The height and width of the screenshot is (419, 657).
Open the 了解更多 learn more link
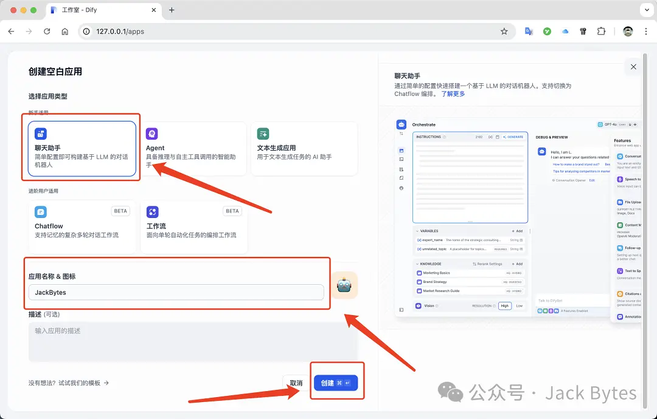(x=454, y=94)
